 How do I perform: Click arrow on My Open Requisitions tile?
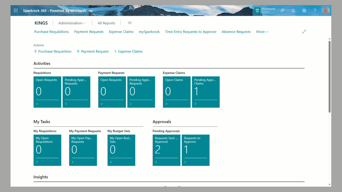point(37,162)
